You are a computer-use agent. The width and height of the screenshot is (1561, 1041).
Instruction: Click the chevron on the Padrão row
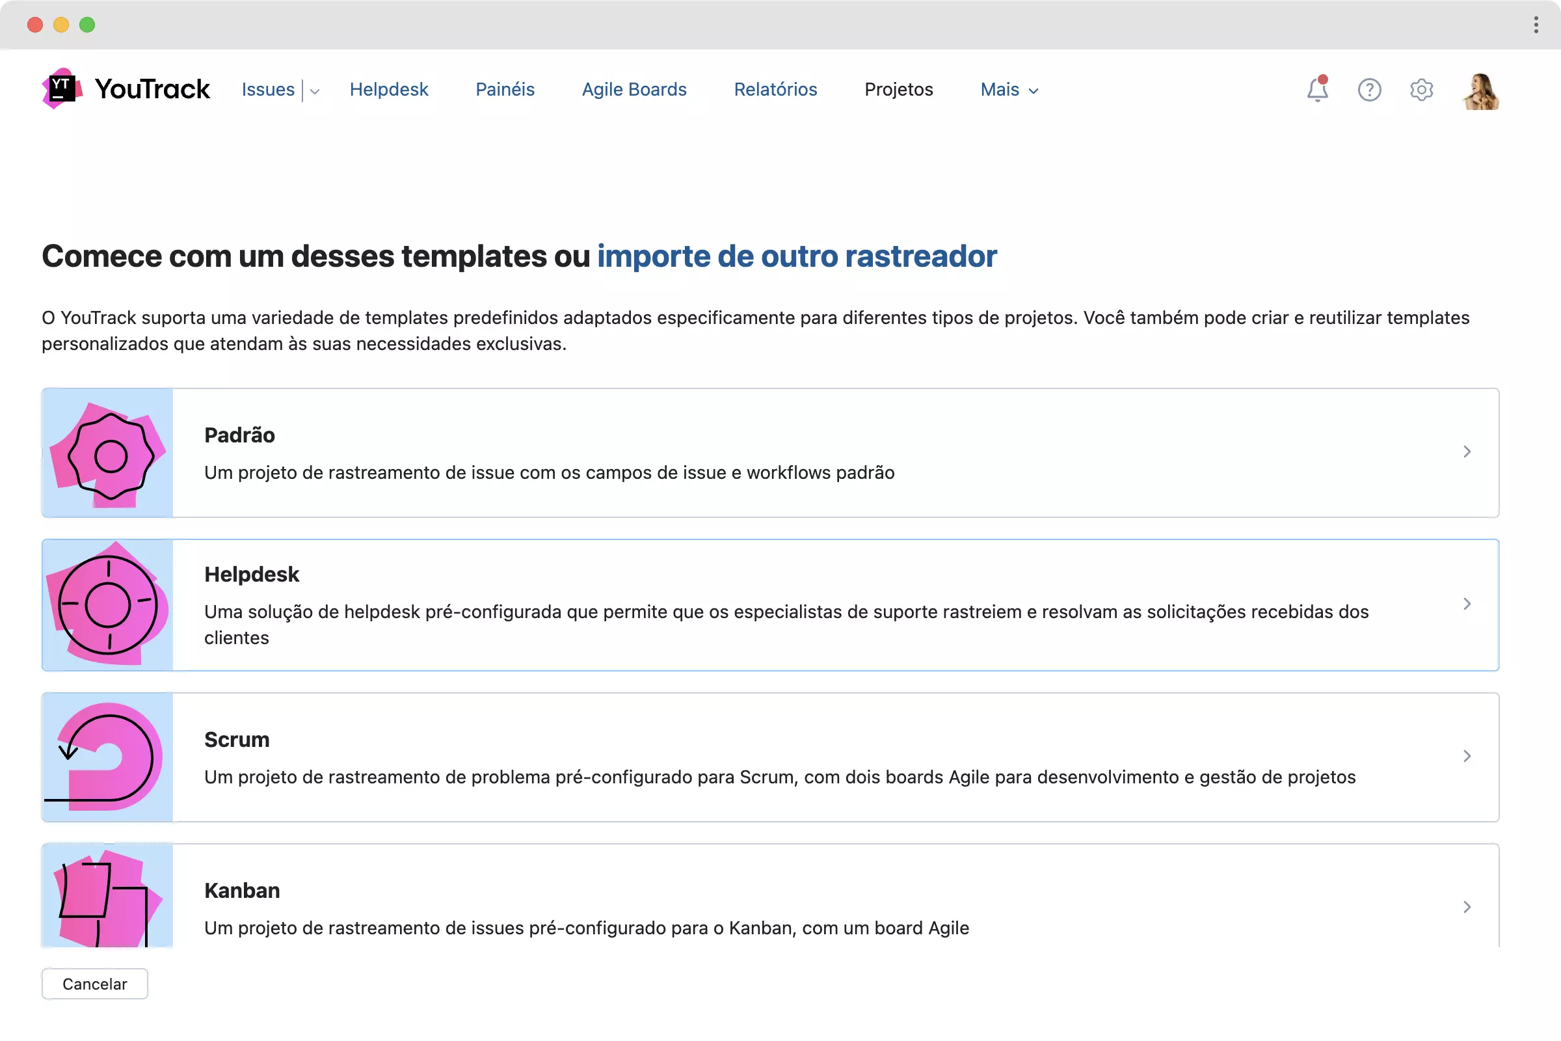1467,452
